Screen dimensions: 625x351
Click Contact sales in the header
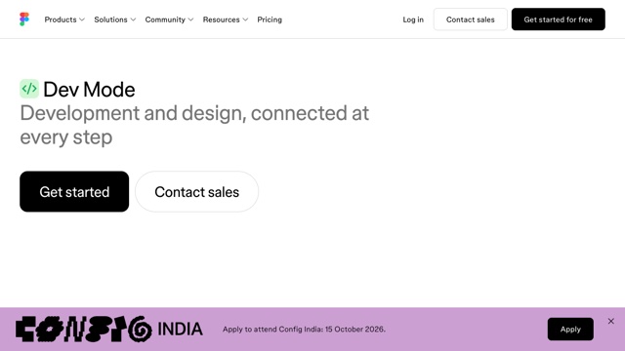tap(471, 19)
